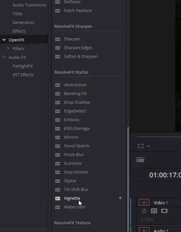Click the transform overlay rectangle icon
181x232 pixels.
click(141, 146)
